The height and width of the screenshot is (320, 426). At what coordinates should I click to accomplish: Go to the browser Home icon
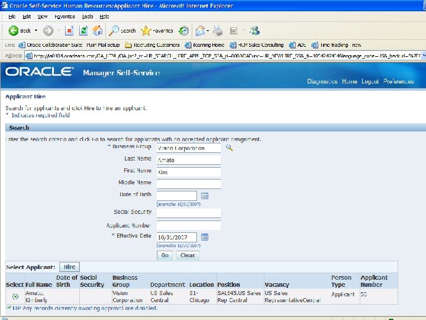click(98, 31)
